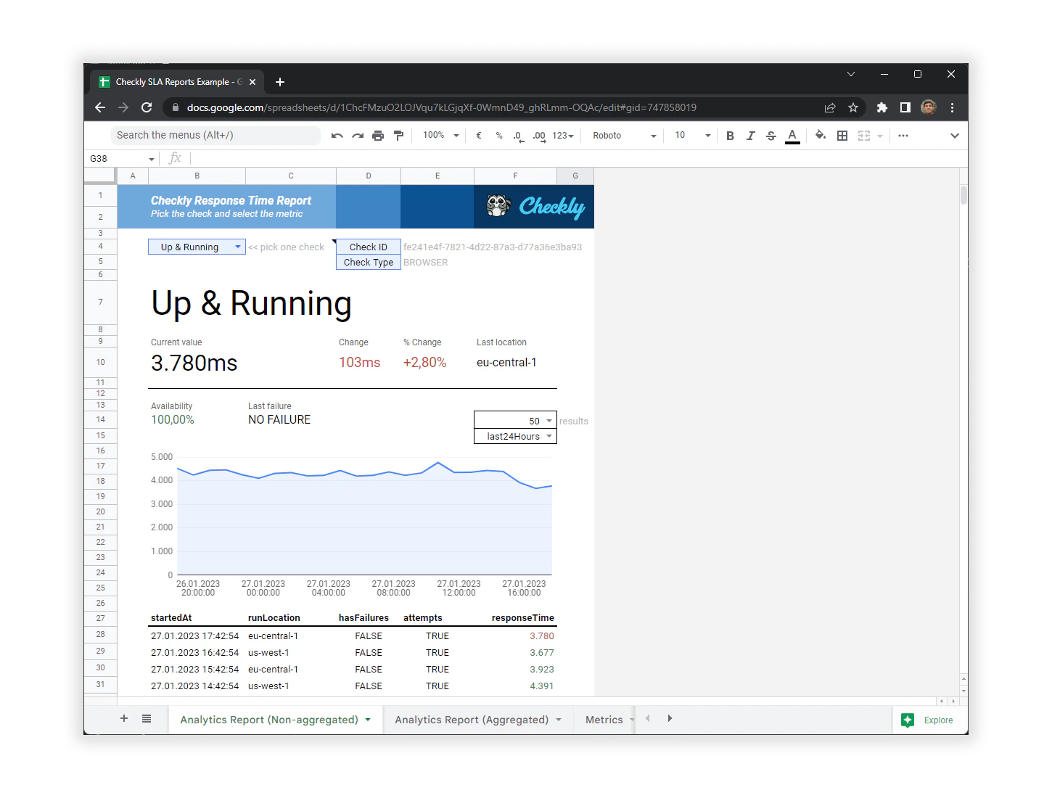Change the 50 results dropdown
1052x798 pixels.
click(x=515, y=420)
